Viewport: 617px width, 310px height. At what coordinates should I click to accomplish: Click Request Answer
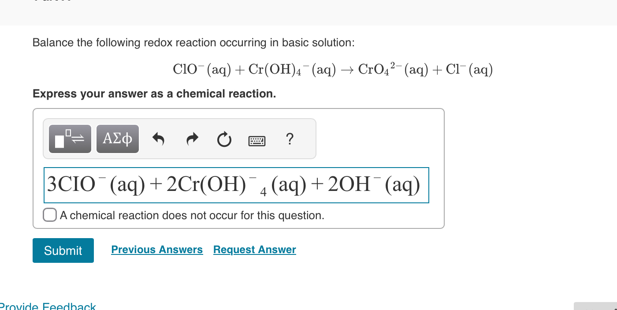254,250
